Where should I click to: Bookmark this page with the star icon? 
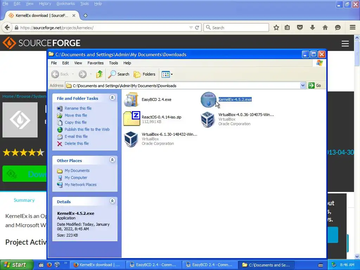pyautogui.click(x=276, y=27)
